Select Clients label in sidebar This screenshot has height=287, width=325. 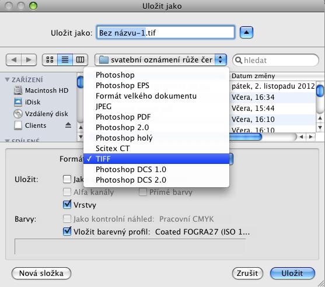[36, 125]
